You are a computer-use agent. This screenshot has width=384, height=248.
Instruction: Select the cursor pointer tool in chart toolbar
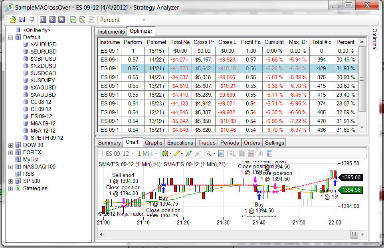[x=209, y=154]
